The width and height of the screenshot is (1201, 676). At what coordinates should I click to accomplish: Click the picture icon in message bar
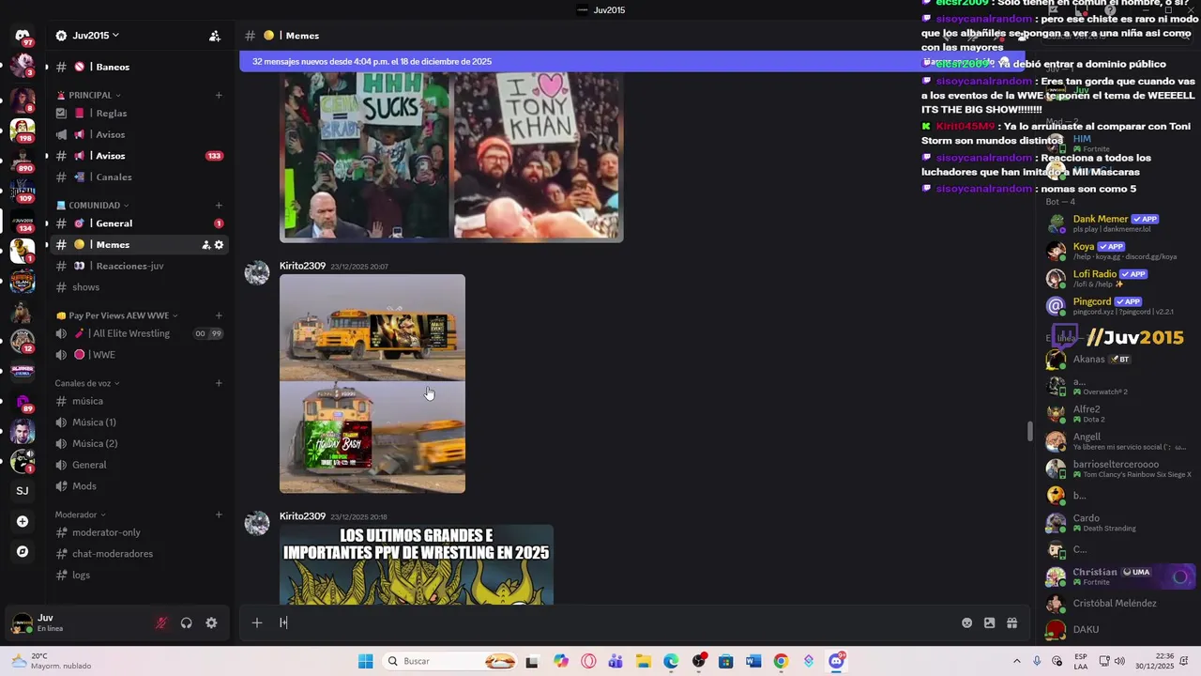[x=990, y=622]
